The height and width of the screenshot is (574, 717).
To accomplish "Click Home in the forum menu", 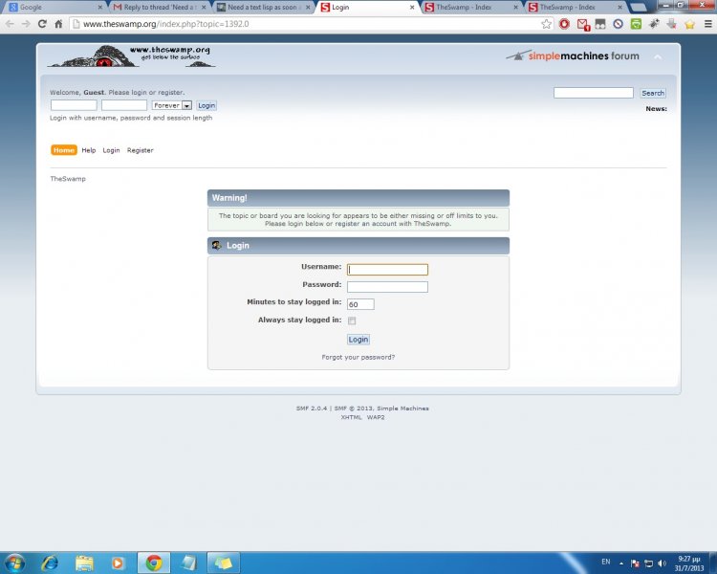I will click(x=63, y=150).
